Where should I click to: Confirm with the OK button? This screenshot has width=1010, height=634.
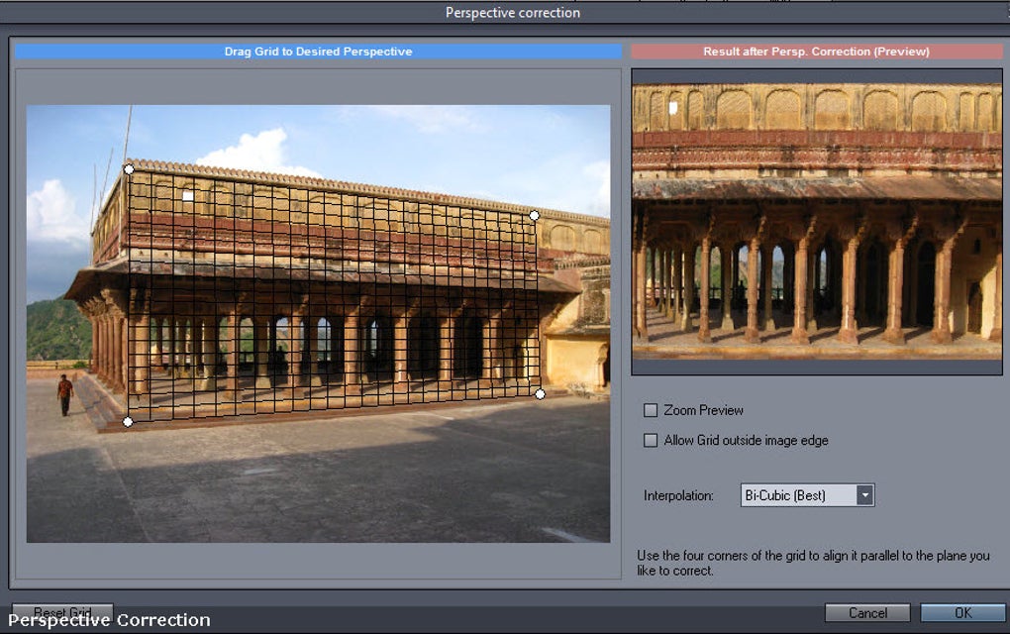coord(963,613)
